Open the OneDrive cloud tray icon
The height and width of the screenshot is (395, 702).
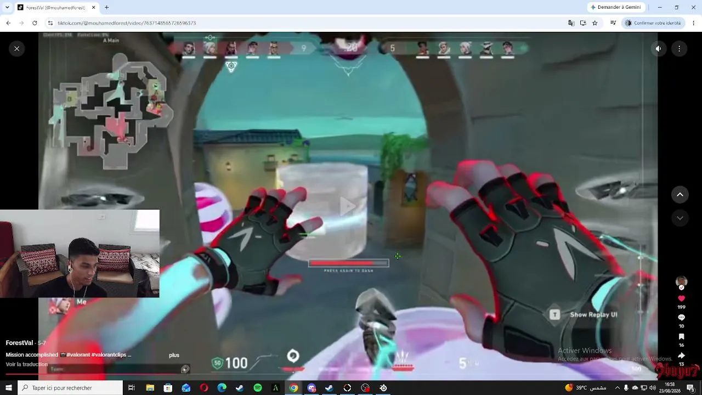[x=635, y=388]
